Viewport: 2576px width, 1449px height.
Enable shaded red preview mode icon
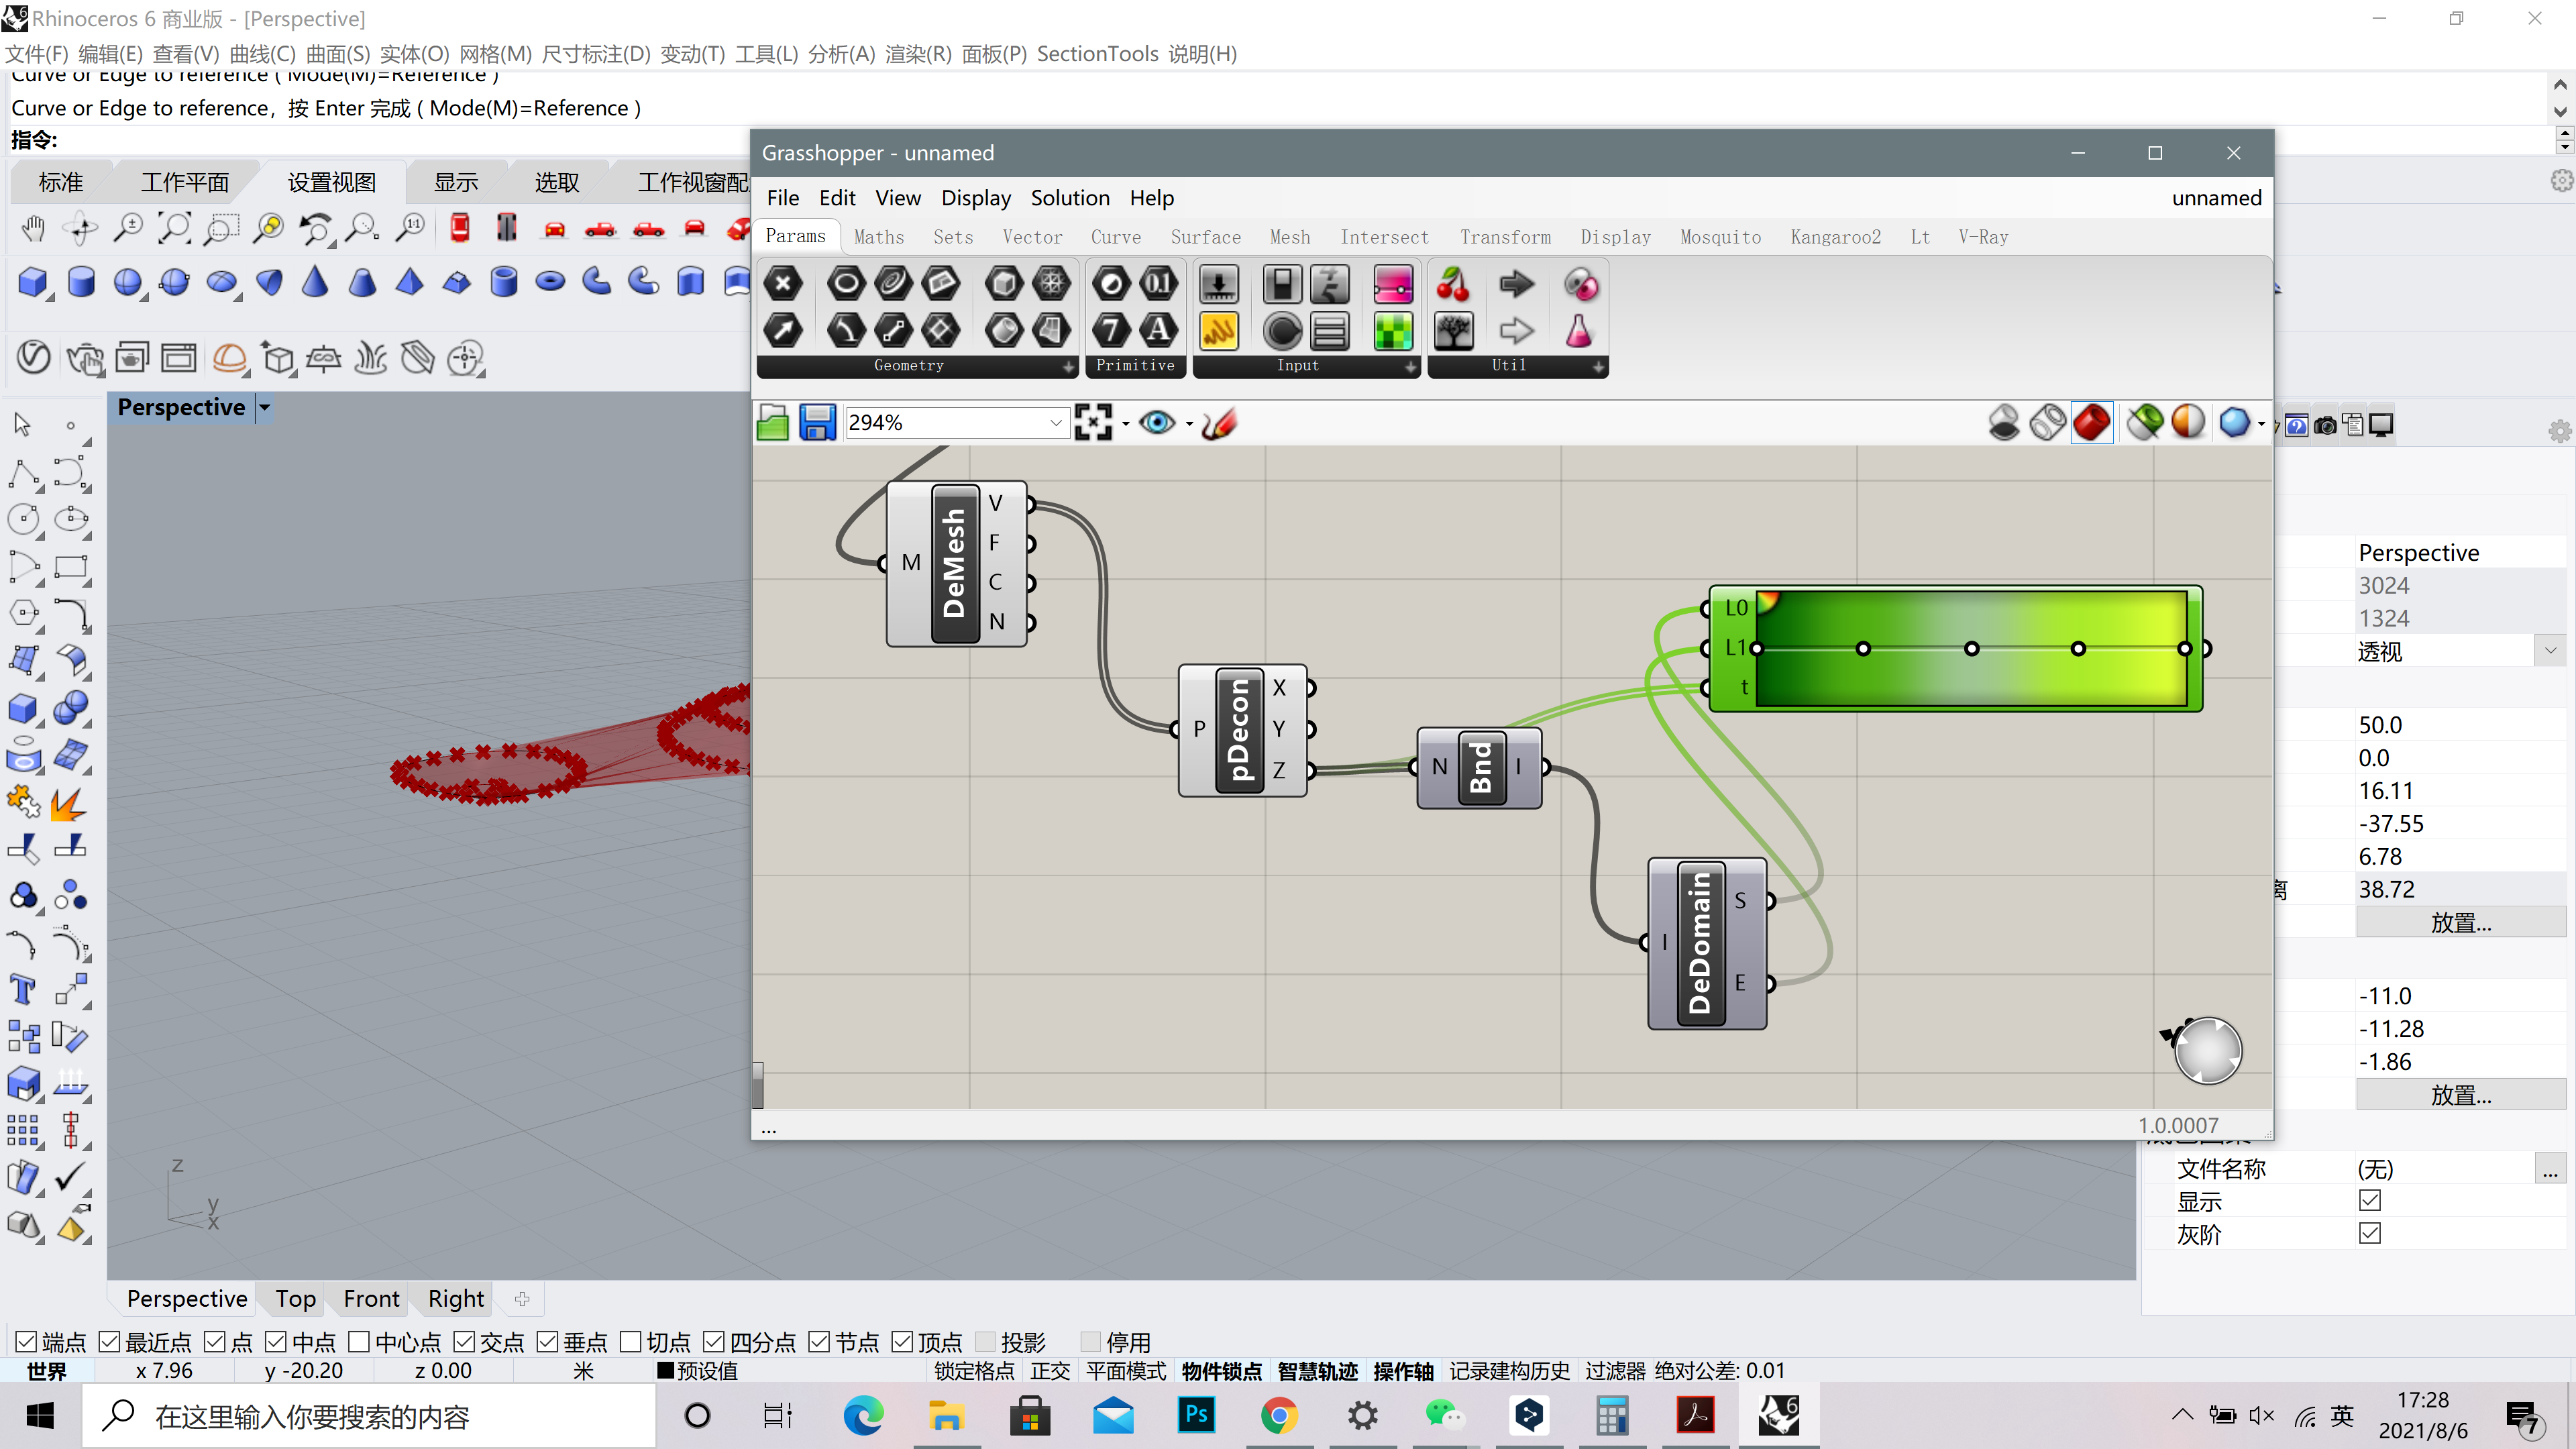click(2092, 423)
